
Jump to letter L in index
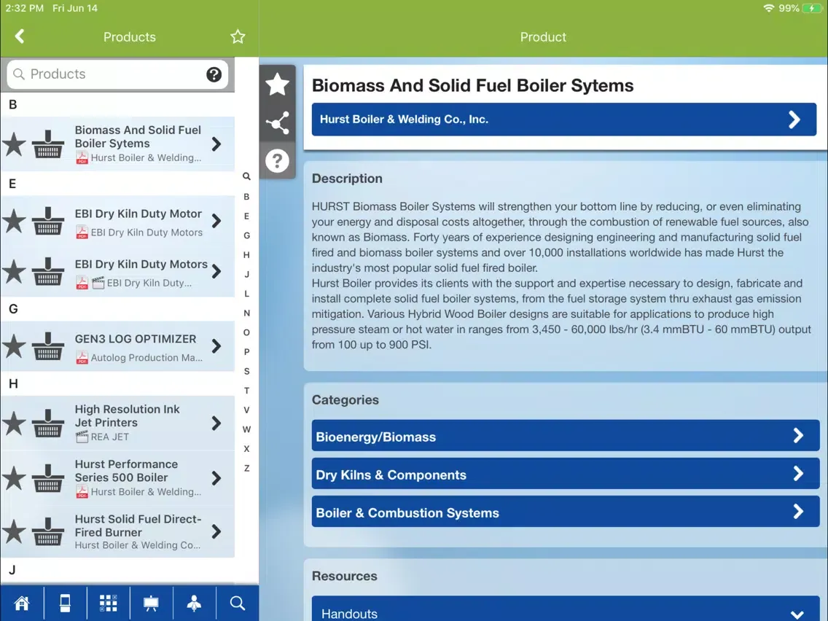[246, 294]
